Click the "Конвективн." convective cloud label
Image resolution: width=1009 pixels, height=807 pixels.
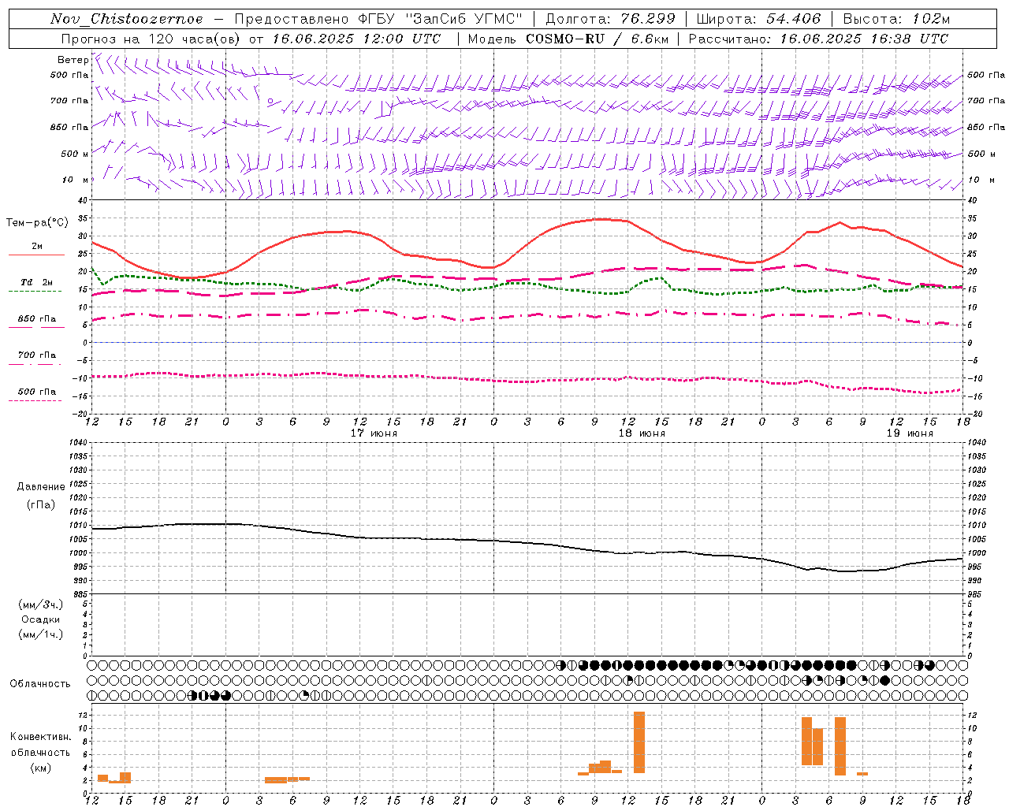tap(41, 737)
